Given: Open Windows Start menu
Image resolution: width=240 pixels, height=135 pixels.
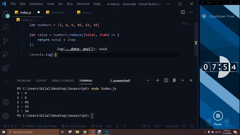Looking at the screenshot, I should (3, 132).
